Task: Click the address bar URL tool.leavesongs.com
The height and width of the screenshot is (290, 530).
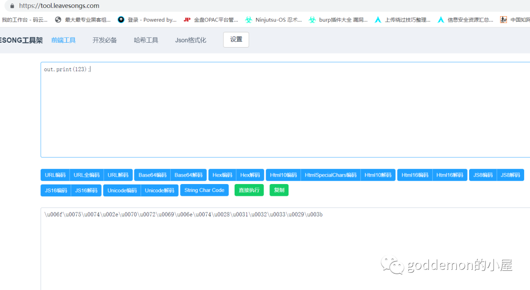Action: point(59,6)
